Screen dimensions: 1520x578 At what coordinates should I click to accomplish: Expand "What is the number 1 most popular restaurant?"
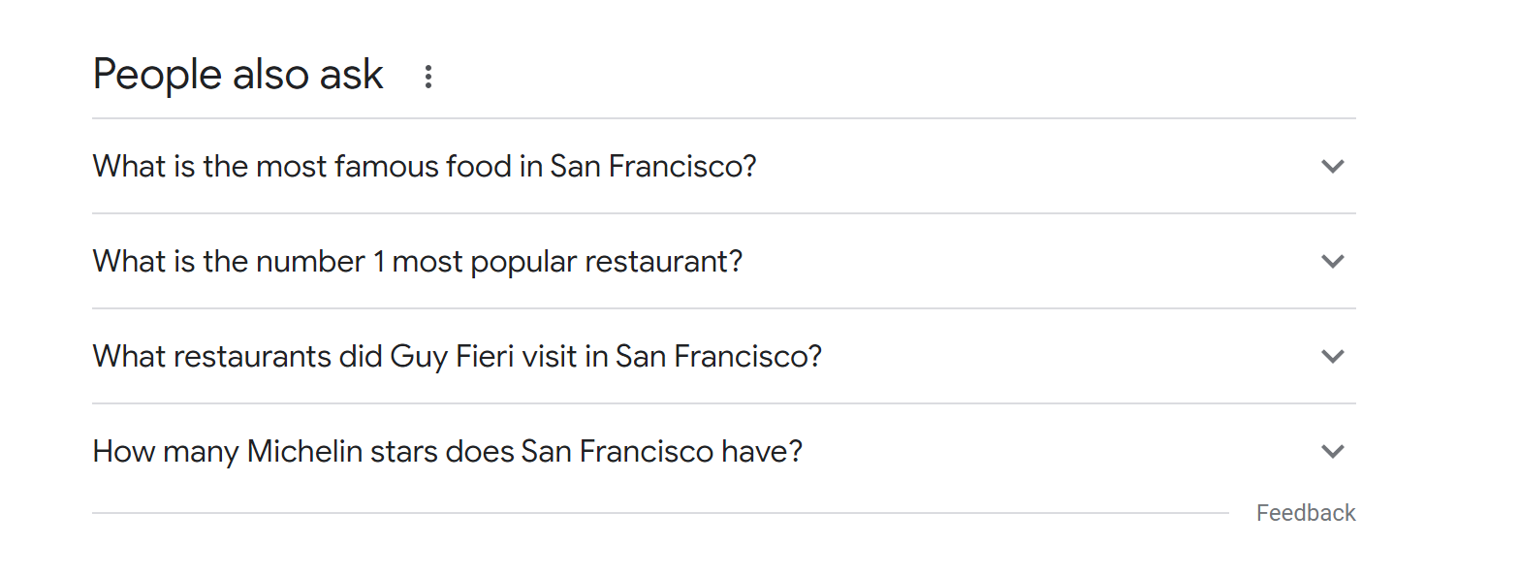pyautogui.click(x=417, y=262)
